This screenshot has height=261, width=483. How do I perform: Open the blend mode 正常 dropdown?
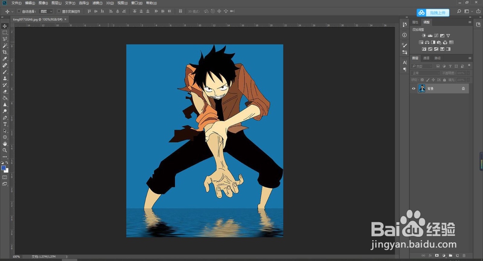pos(426,73)
